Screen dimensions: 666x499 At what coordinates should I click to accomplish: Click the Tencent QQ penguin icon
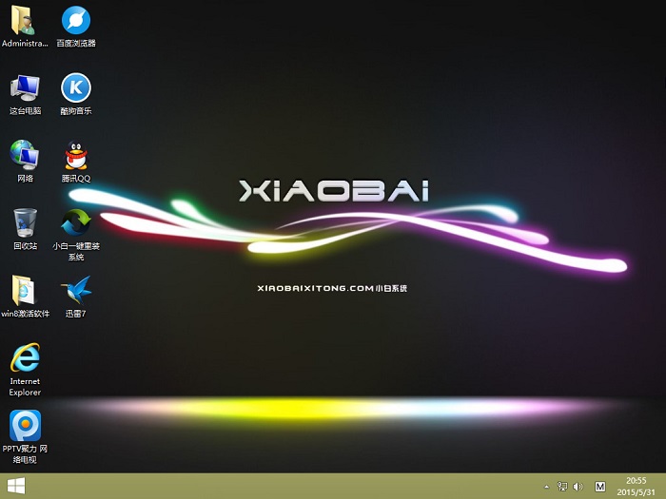(x=76, y=156)
